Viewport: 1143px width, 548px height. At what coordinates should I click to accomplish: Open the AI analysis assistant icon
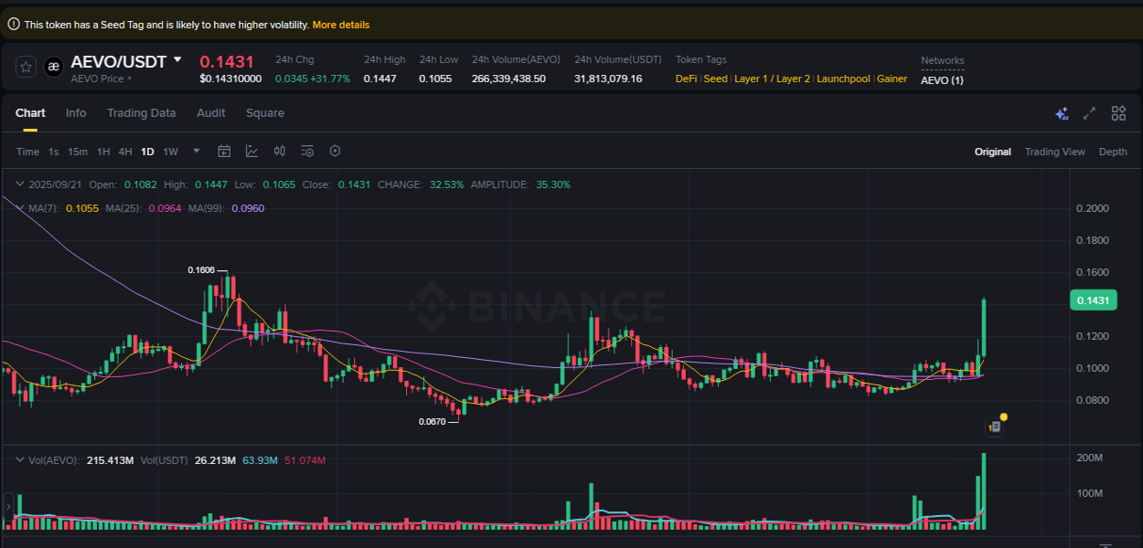(1062, 113)
